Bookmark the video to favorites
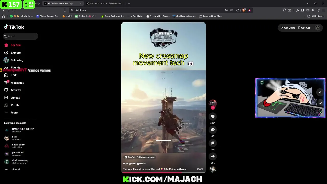The image size is (327, 184). 213,143
